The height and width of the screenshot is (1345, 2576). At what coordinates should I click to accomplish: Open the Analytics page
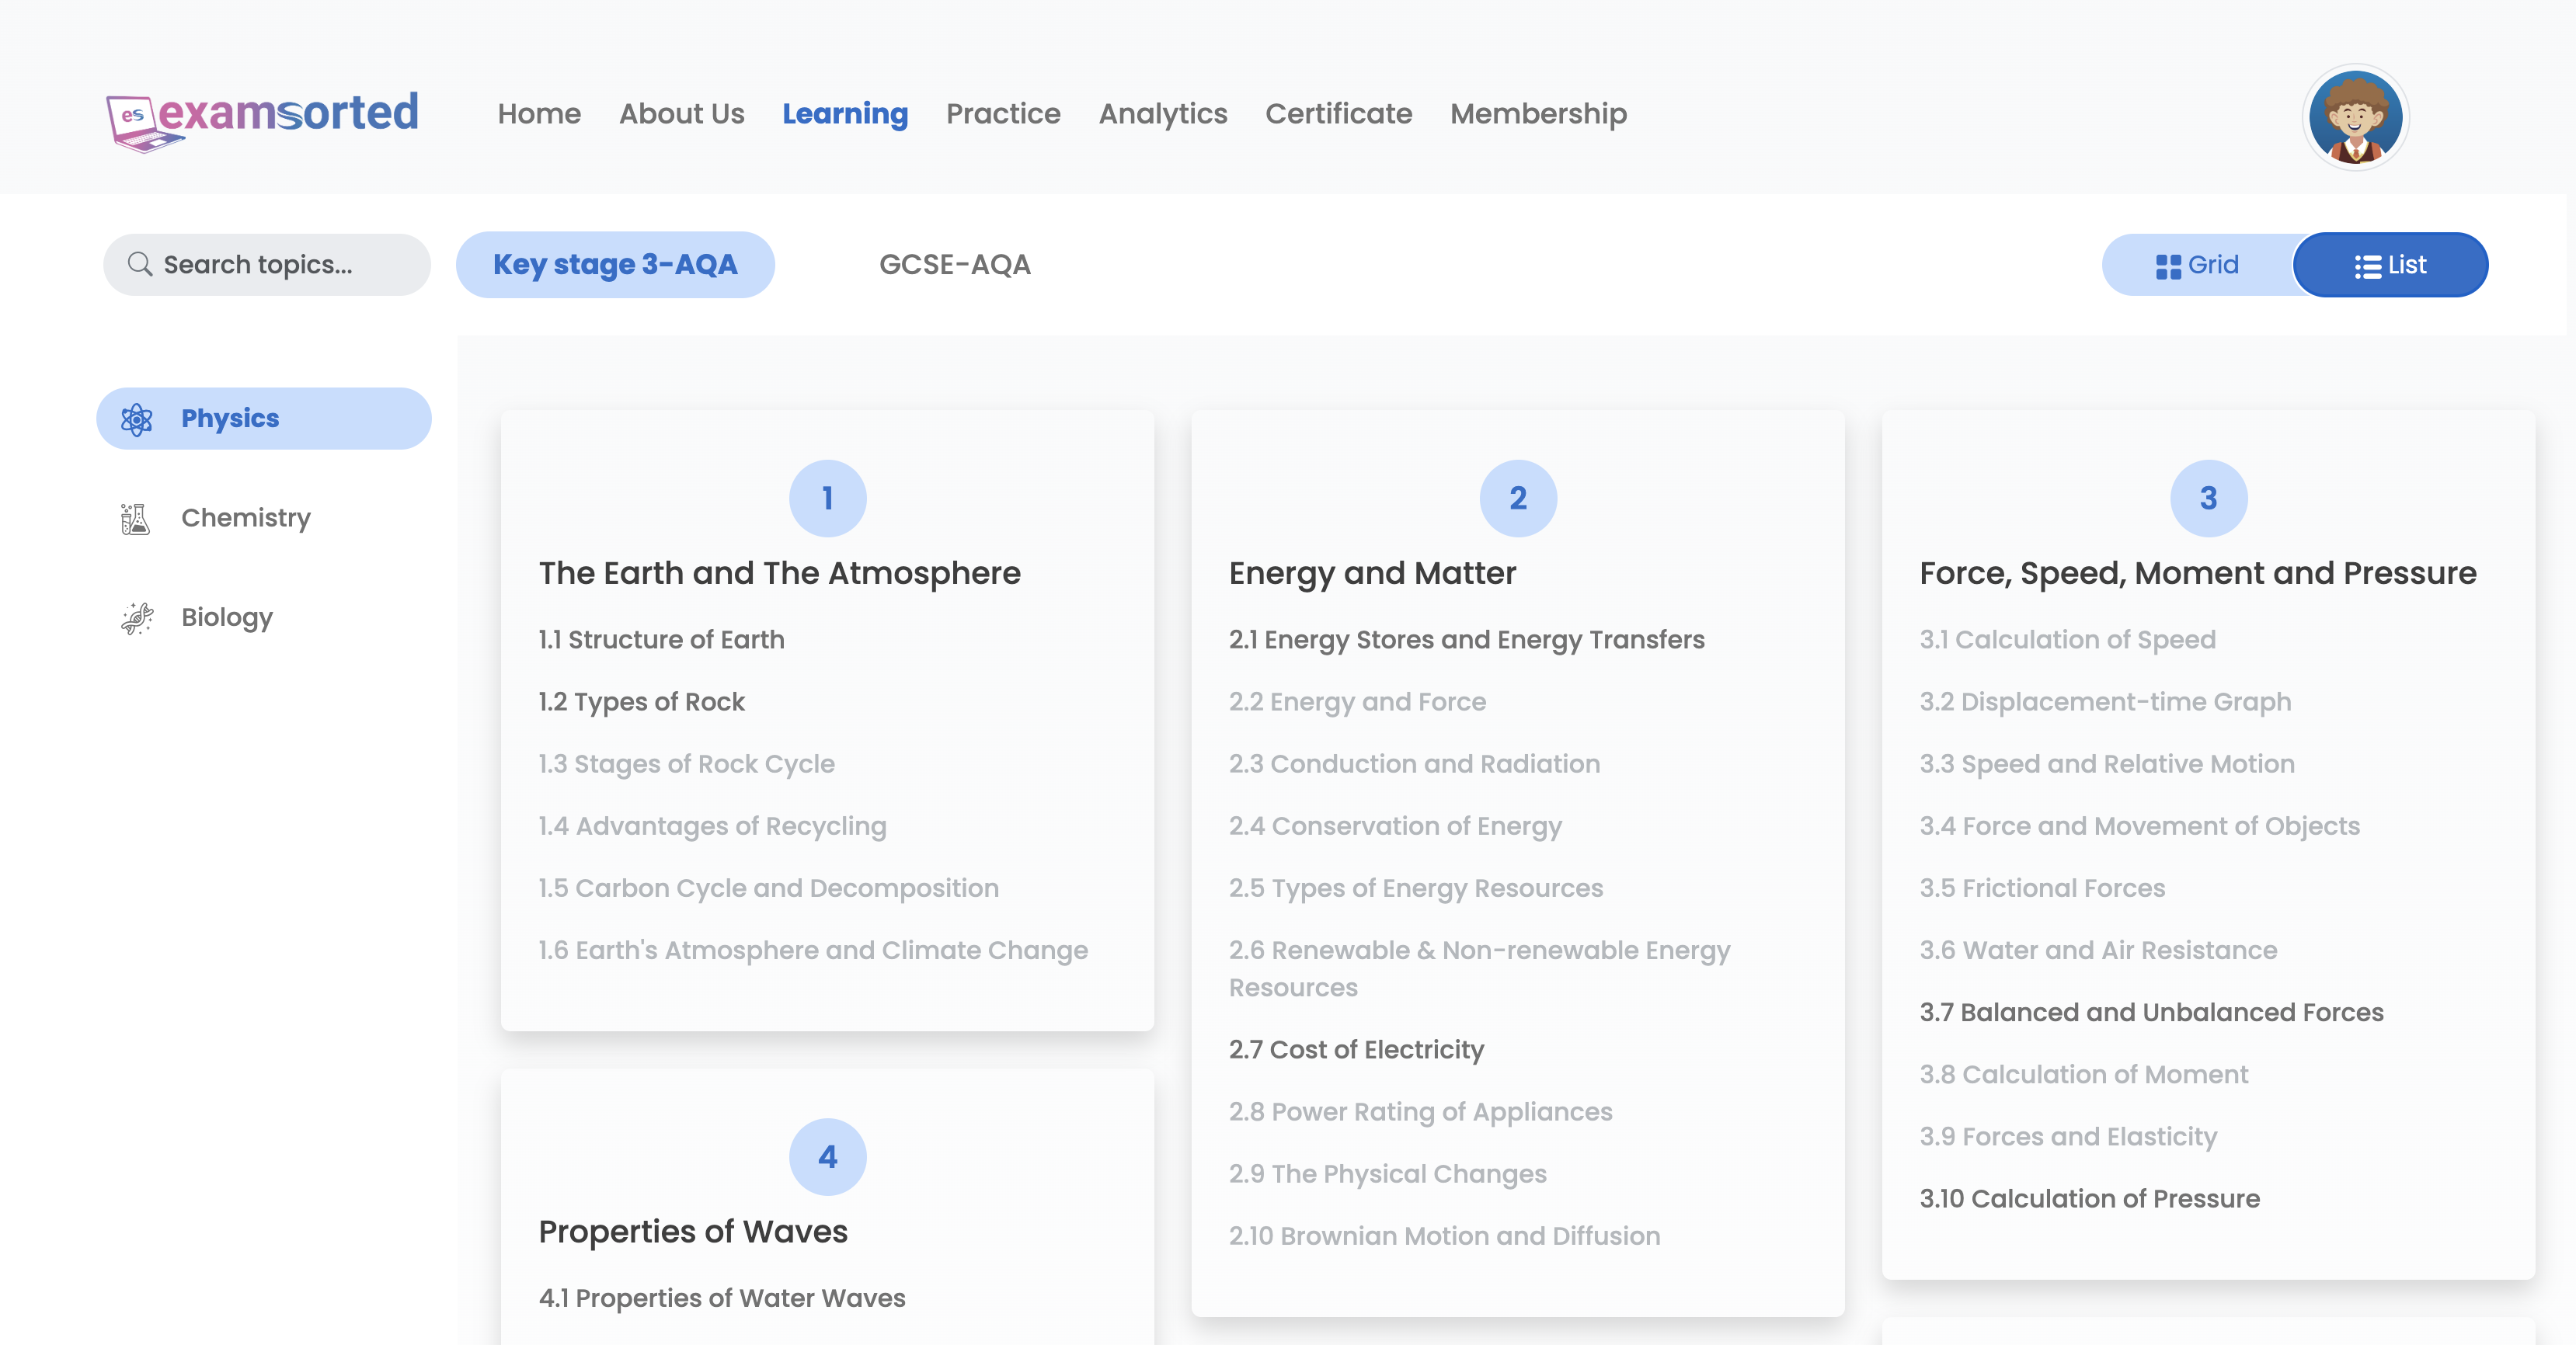(x=1163, y=114)
